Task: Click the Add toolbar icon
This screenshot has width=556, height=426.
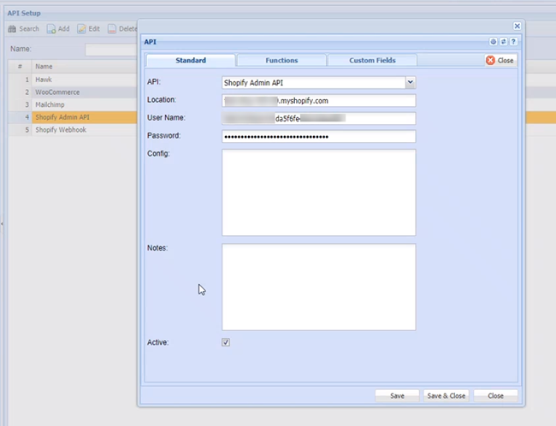Action: pyautogui.click(x=51, y=29)
